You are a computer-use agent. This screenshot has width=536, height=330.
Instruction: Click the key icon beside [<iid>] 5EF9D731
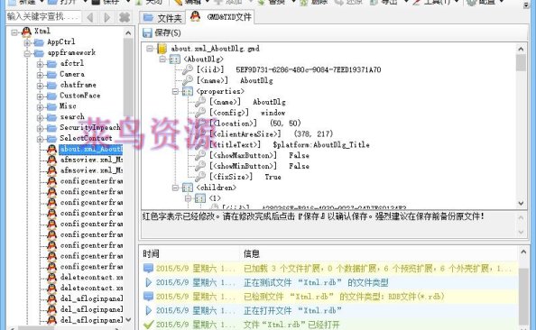point(188,69)
